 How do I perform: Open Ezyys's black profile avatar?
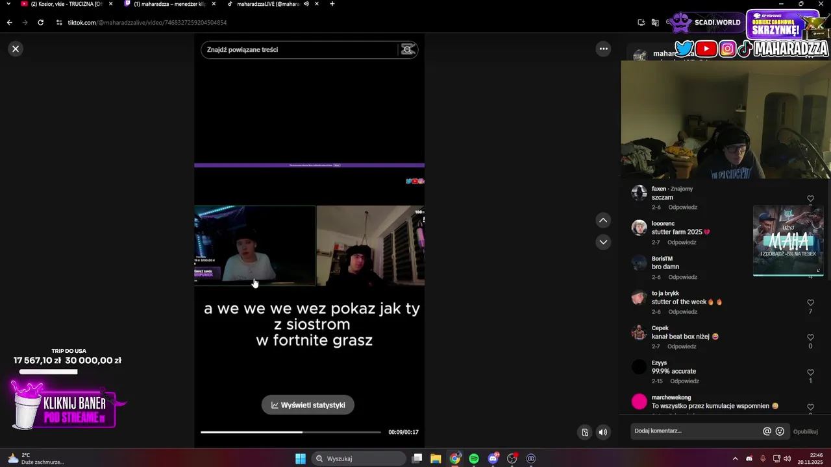point(639,367)
